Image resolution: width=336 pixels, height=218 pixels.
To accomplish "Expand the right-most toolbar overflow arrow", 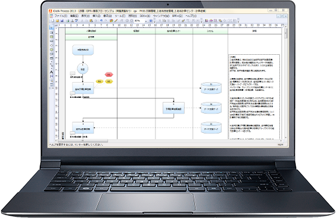I will tap(238, 22).
